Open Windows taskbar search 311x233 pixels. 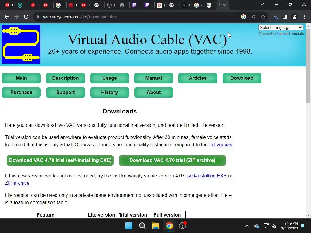(142, 226)
